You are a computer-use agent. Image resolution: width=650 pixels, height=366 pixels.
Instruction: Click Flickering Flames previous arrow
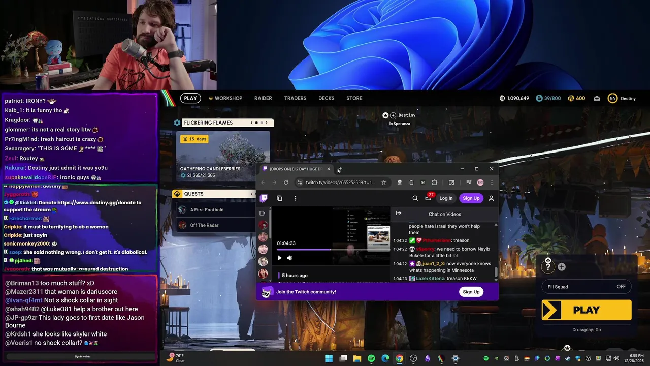251,123
